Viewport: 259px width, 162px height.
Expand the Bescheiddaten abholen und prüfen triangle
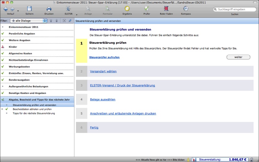[2, 109]
